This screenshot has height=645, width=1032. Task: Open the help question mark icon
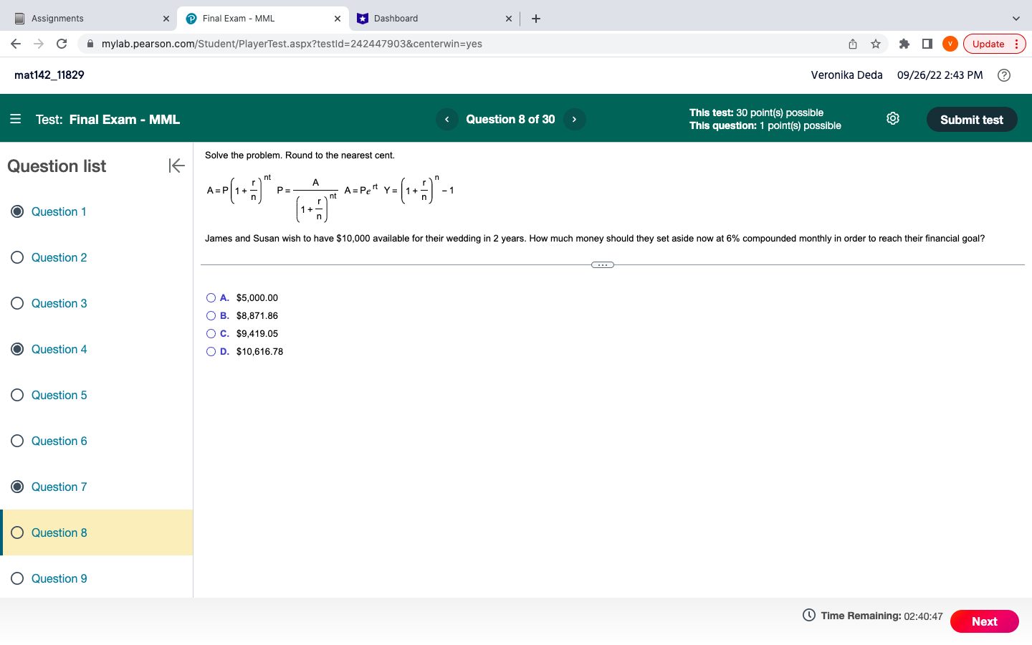coord(1003,75)
